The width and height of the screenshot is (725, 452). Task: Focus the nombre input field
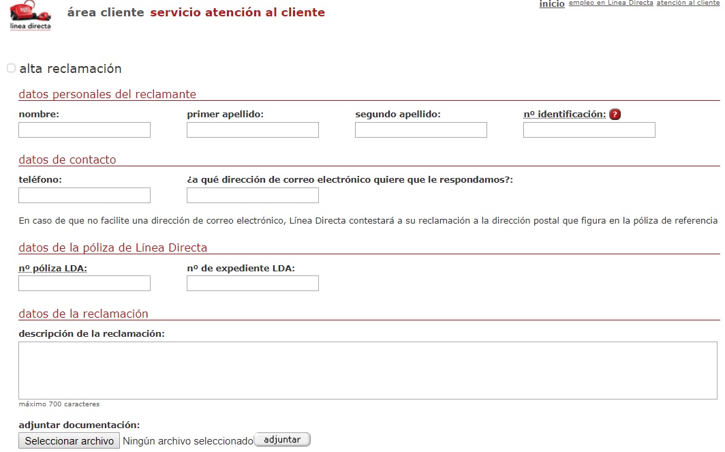click(x=84, y=130)
